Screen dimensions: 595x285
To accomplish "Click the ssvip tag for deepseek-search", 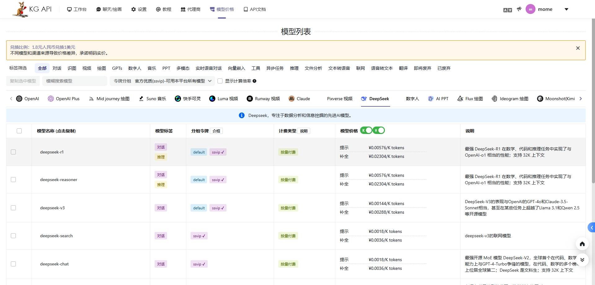I will coord(199,236).
